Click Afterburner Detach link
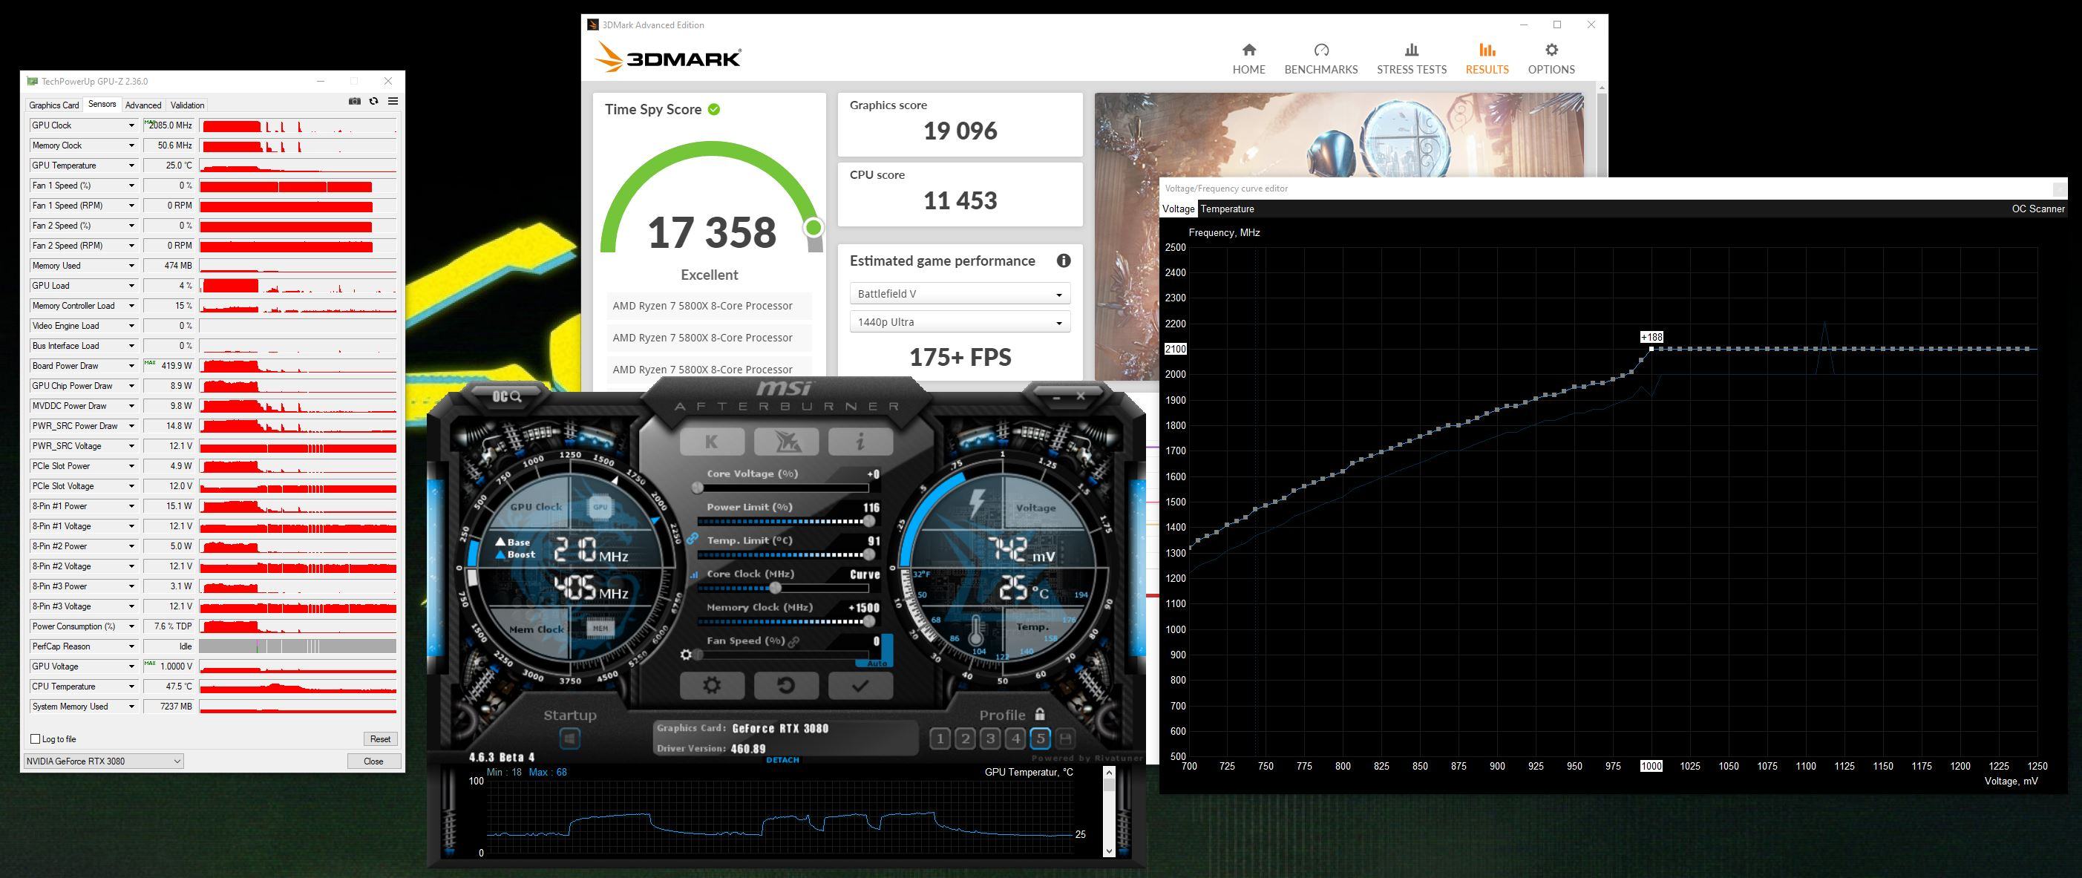Image resolution: width=2082 pixels, height=878 pixels. point(782,760)
